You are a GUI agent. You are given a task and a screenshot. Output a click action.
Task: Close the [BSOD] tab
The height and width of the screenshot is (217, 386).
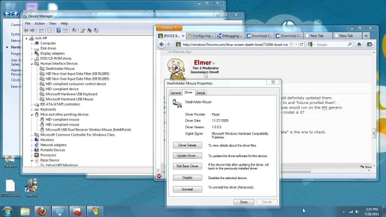pos(183,36)
